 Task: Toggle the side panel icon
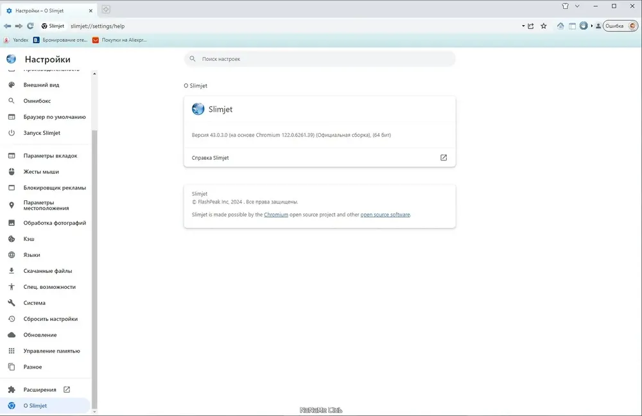573,26
